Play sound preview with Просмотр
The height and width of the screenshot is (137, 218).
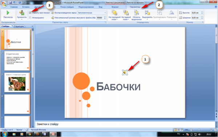pos(8,14)
